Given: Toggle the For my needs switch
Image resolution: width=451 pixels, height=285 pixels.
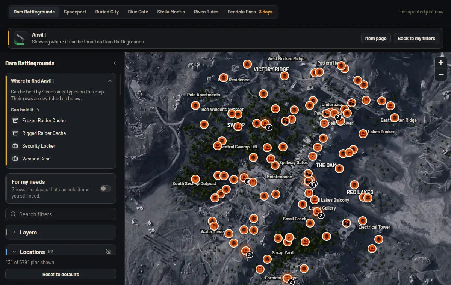Looking at the screenshot, I should tap(106, 189).
